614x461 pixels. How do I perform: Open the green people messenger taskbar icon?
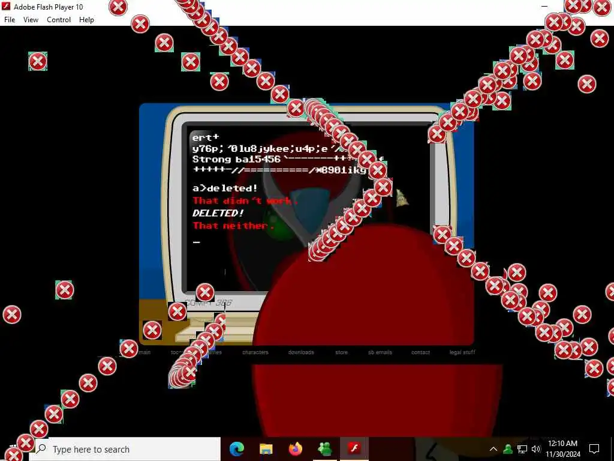324,449
